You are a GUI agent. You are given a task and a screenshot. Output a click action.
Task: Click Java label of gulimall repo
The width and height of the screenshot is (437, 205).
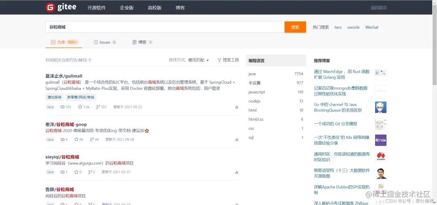(50, 107)
